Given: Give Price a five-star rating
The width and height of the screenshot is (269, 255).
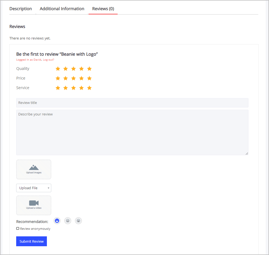Looking at the screenshot, I should tap(89, 78).
